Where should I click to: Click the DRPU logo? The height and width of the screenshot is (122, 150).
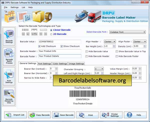(x=108, y=13)
